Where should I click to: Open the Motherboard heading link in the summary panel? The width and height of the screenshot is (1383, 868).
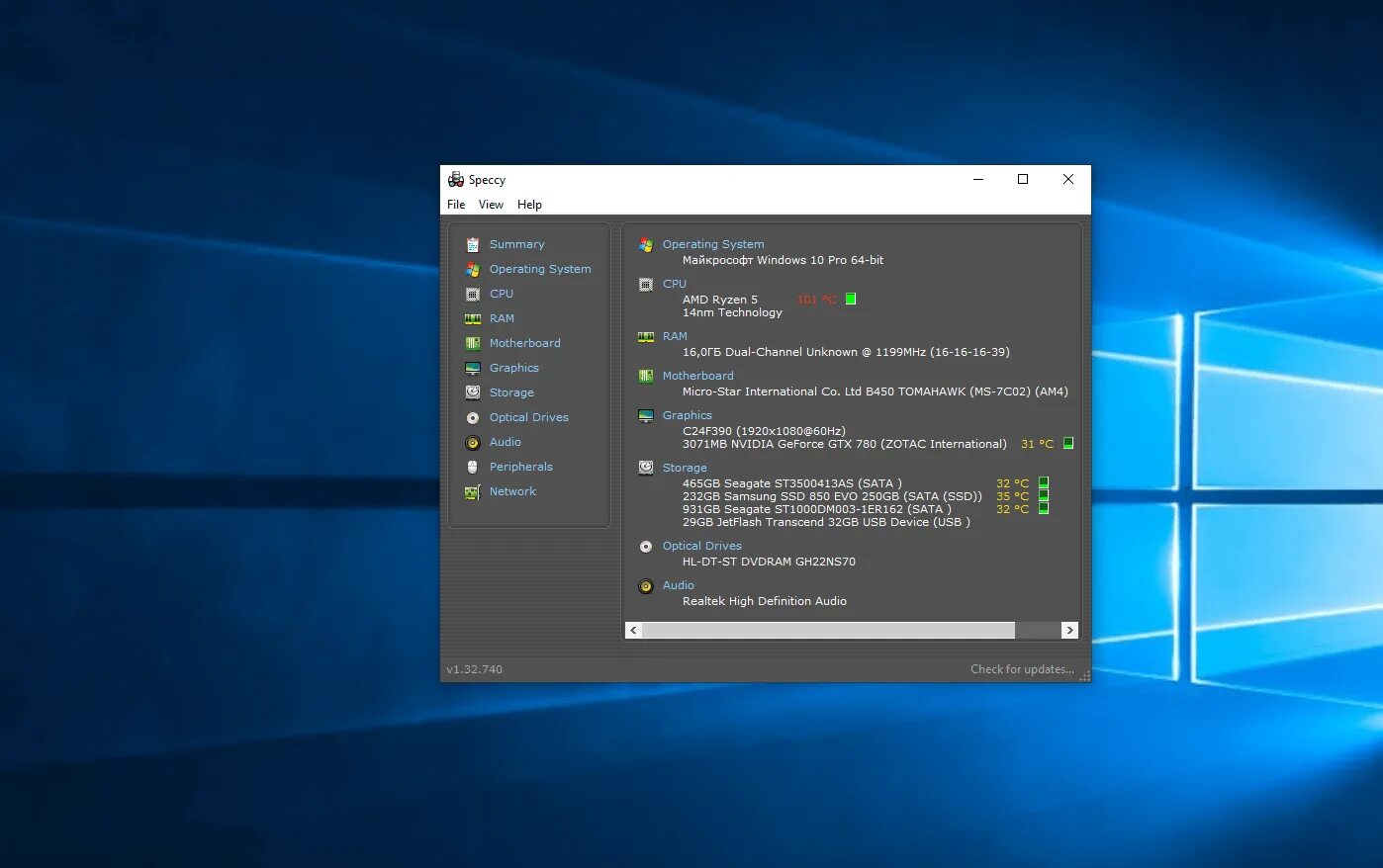(698, 376)
